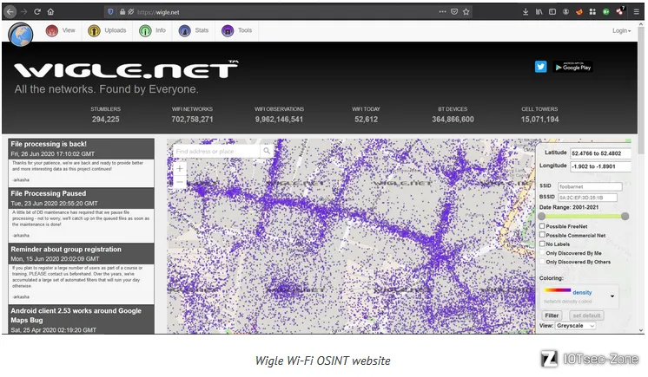Click the extension icon with badge 7

[x=620, y=11]
